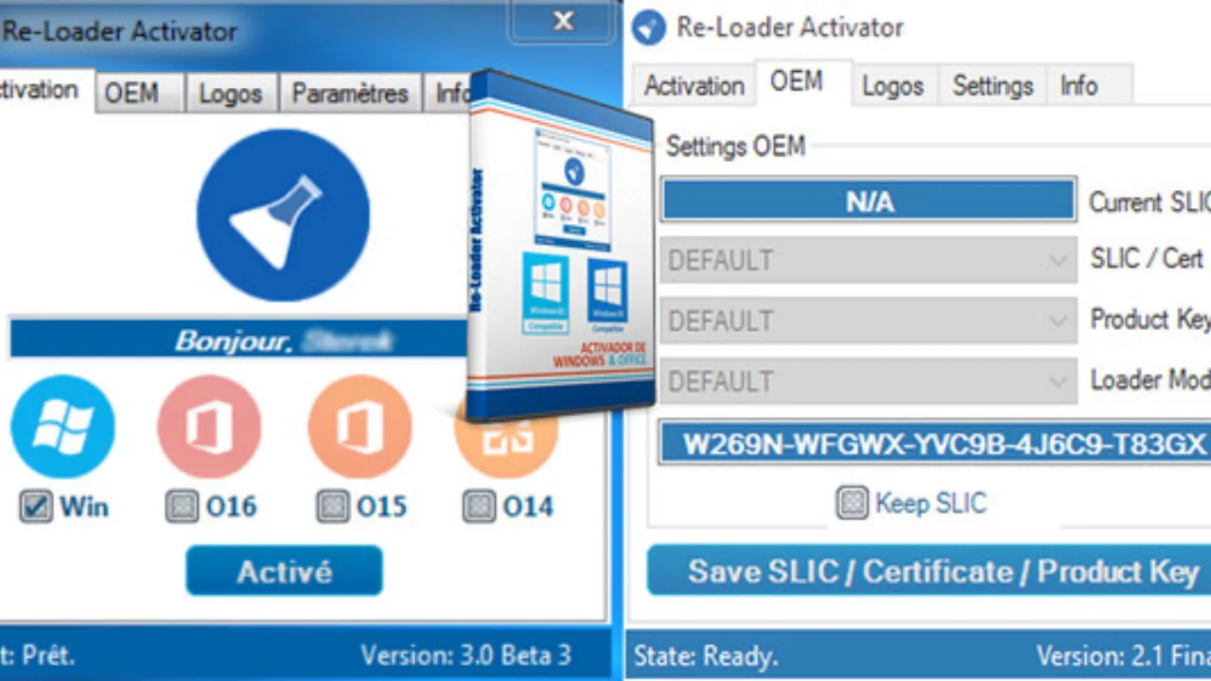
Task: Enable the O15 checkbox
Action: coord(332,507)
